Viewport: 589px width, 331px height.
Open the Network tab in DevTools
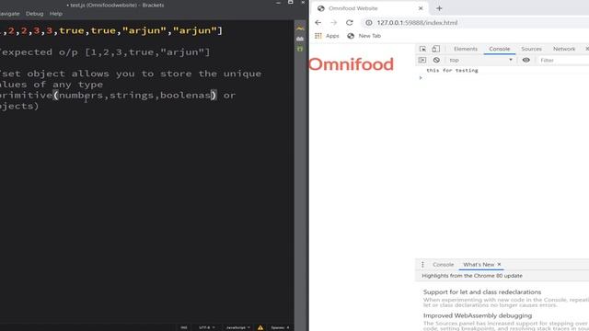[x=564, y=49]
